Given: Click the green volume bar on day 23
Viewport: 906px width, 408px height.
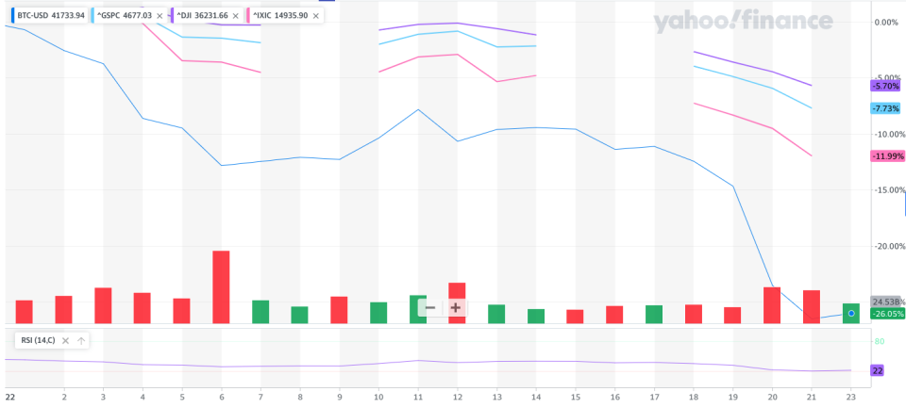Looking at the screenshot, I should tap(850, 314).
